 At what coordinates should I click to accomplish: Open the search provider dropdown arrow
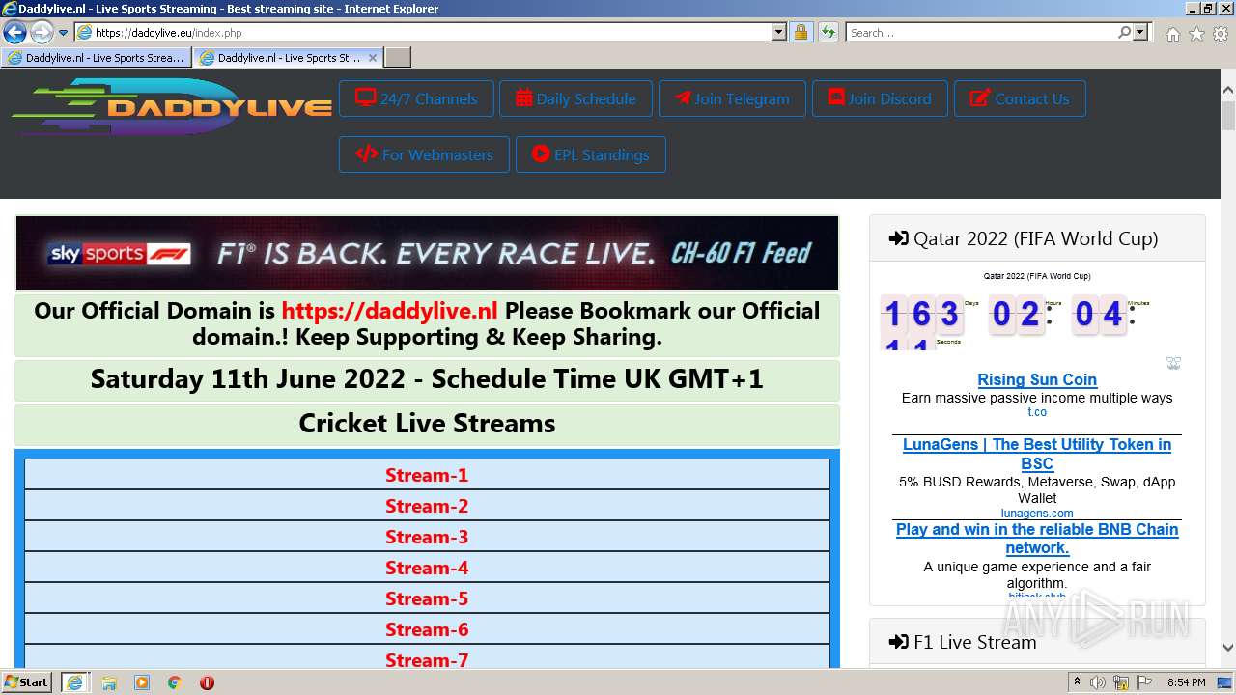coord(1140,32)
